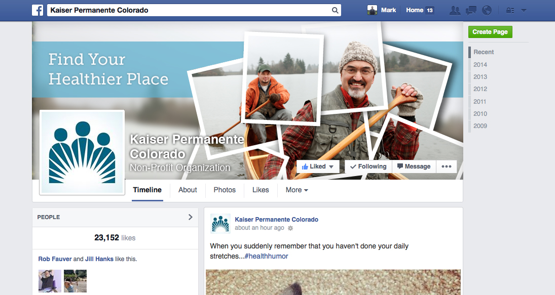Click Mark's profile picture in top bar
Viewport: 555px width, 295px height.
372,10
